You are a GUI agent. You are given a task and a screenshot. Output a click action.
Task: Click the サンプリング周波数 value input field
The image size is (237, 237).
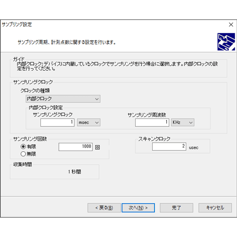(x=152, y=122)
